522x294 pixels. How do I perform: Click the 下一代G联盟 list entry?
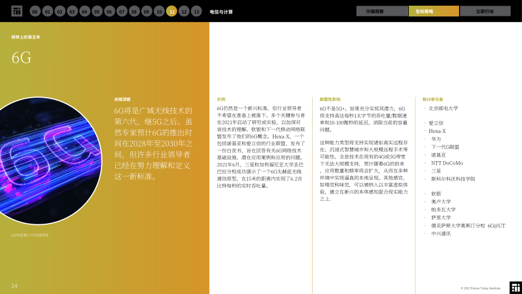pyautogui.click(x=445, y=147)
